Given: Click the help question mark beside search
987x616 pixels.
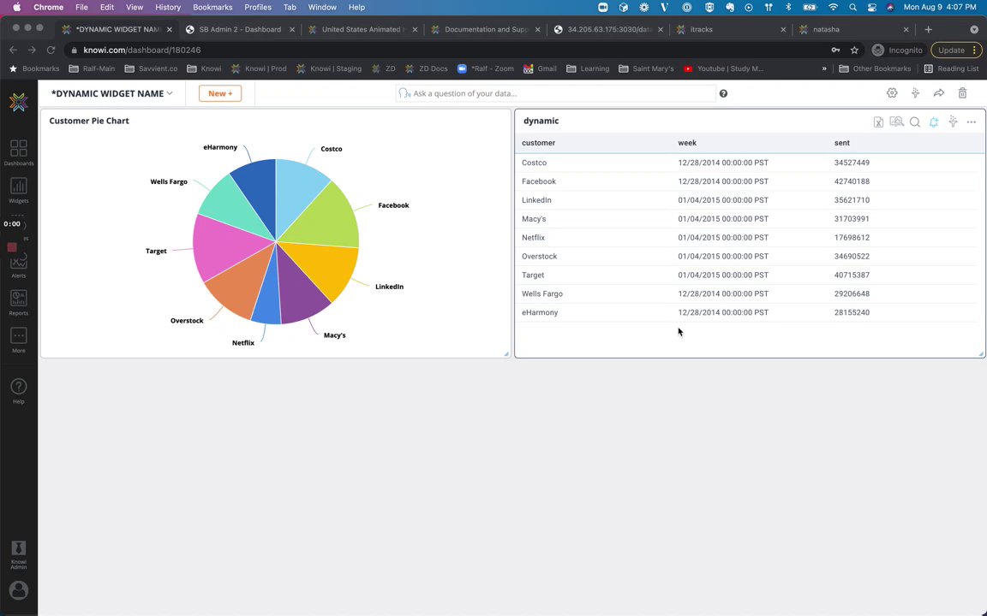Looking at the screenshot, I should pyautogui.click(x=723, y=93).
